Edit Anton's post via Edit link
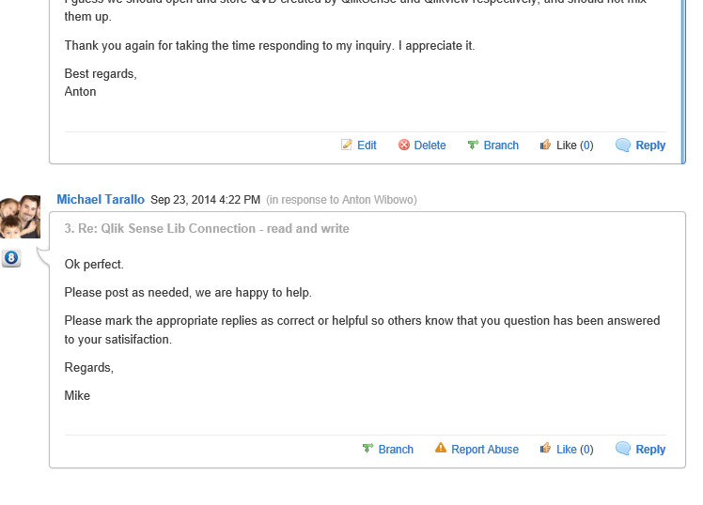 (367, 145)
